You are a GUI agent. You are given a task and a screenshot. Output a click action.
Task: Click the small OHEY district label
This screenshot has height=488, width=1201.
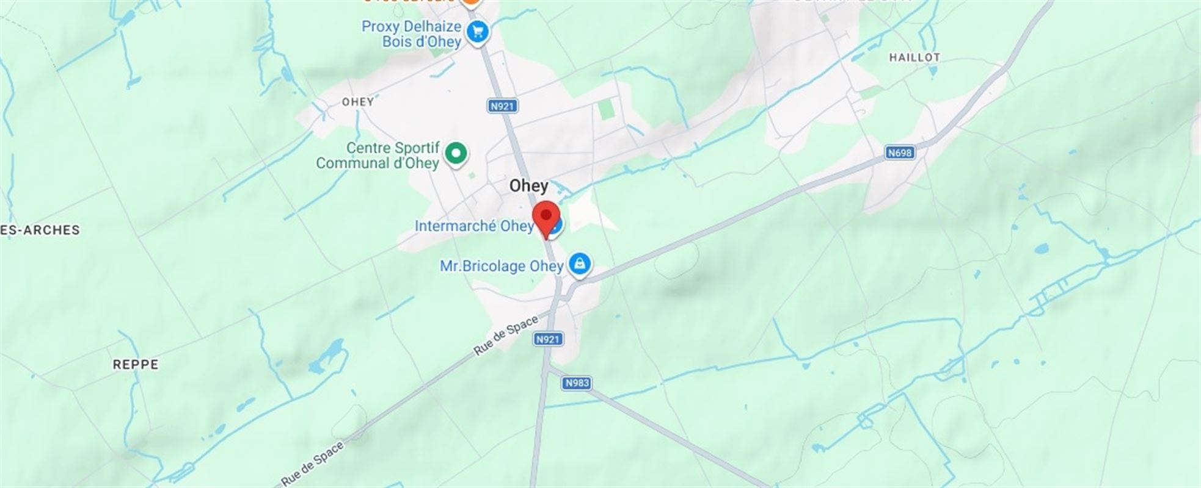coord(357,102)
